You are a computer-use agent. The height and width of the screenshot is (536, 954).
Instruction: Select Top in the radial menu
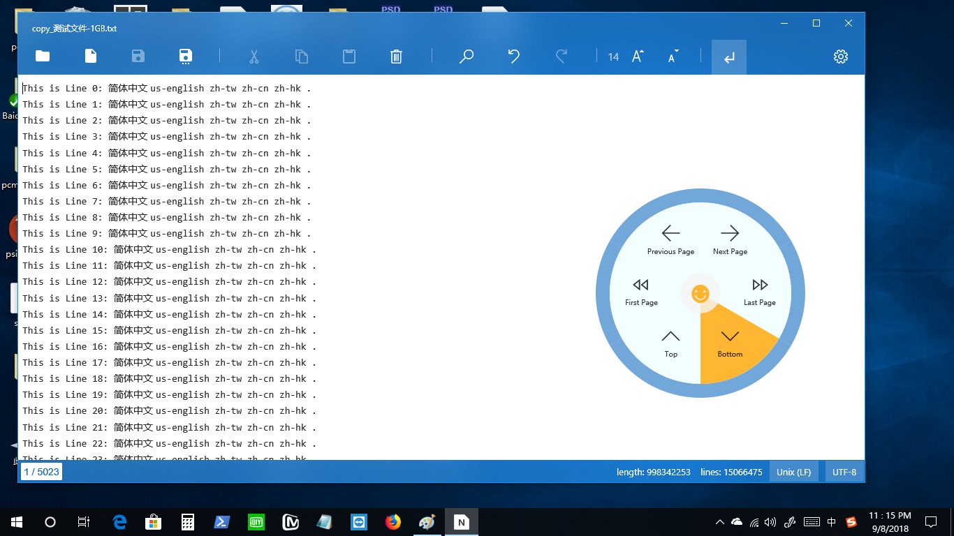click(x=670, y=344)
